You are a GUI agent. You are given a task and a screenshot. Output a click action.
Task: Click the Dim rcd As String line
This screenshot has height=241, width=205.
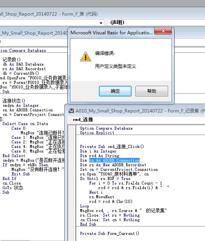click(x=100, y=156)
